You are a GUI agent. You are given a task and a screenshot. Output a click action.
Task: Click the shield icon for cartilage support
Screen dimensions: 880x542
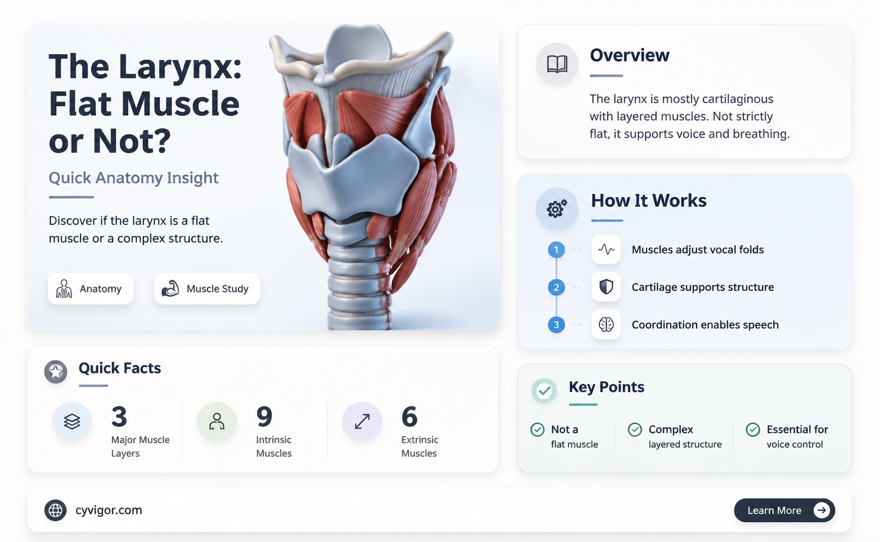click(x=606, y=287)
